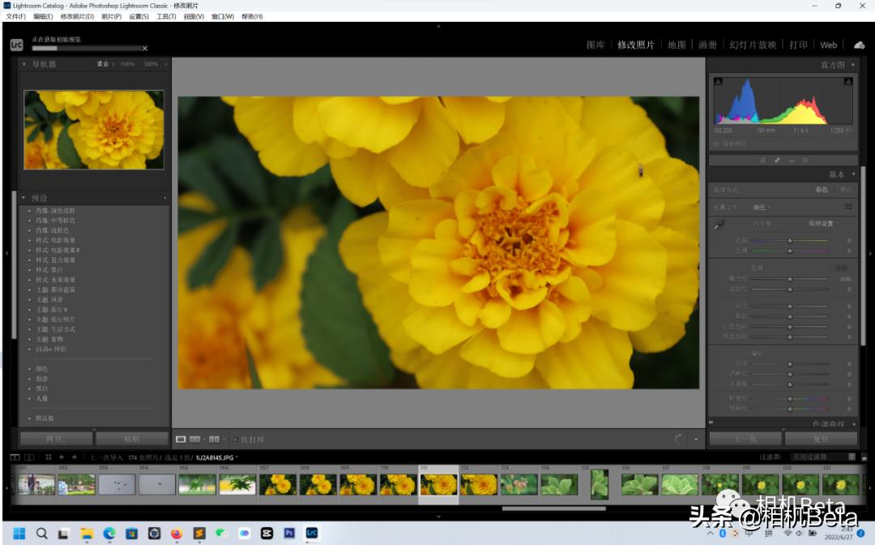Click the crop overlay tool icon
The image size is (875, 545).
(x=762, y=161)
